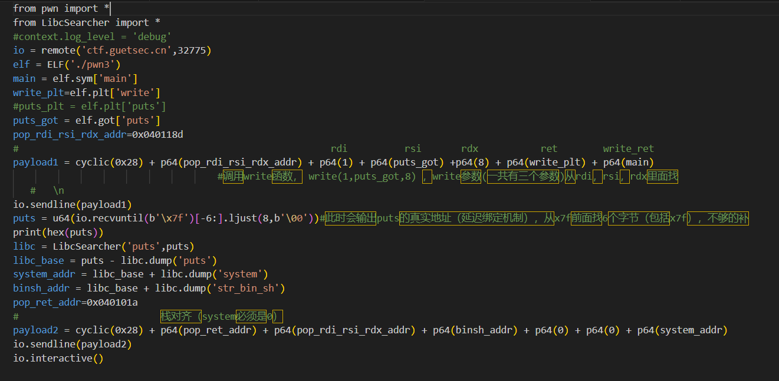Click the line 'main = elf.sym['main']'
Image resolution: width=779 pixels, height=381 pixels.
click(x=75, y=78)
